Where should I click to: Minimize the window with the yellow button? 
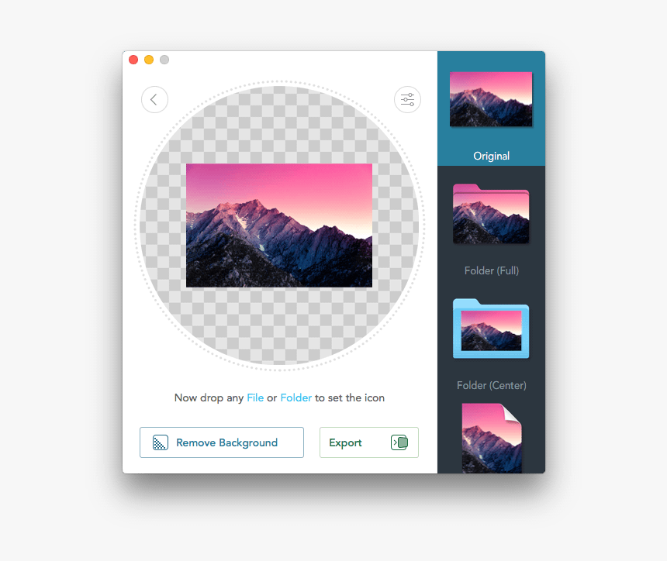click(148, 59)
